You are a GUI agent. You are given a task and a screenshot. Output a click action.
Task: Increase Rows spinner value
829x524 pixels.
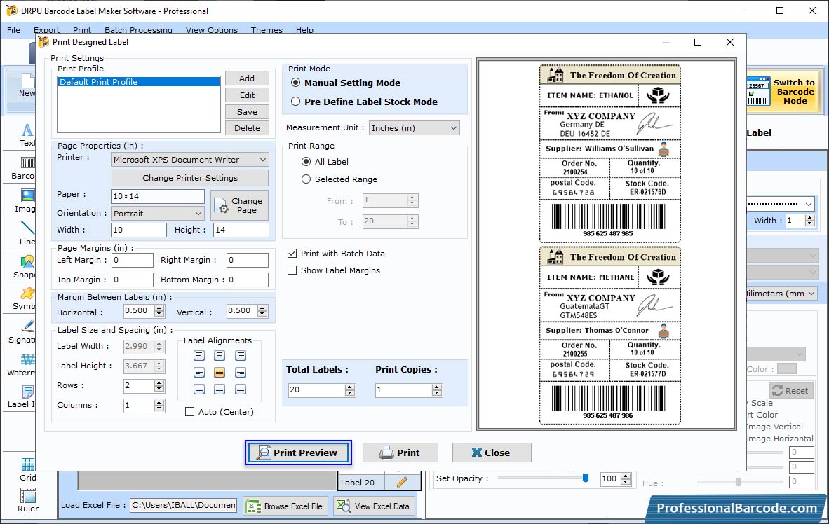pyautogui.click(x=159, y=383)
